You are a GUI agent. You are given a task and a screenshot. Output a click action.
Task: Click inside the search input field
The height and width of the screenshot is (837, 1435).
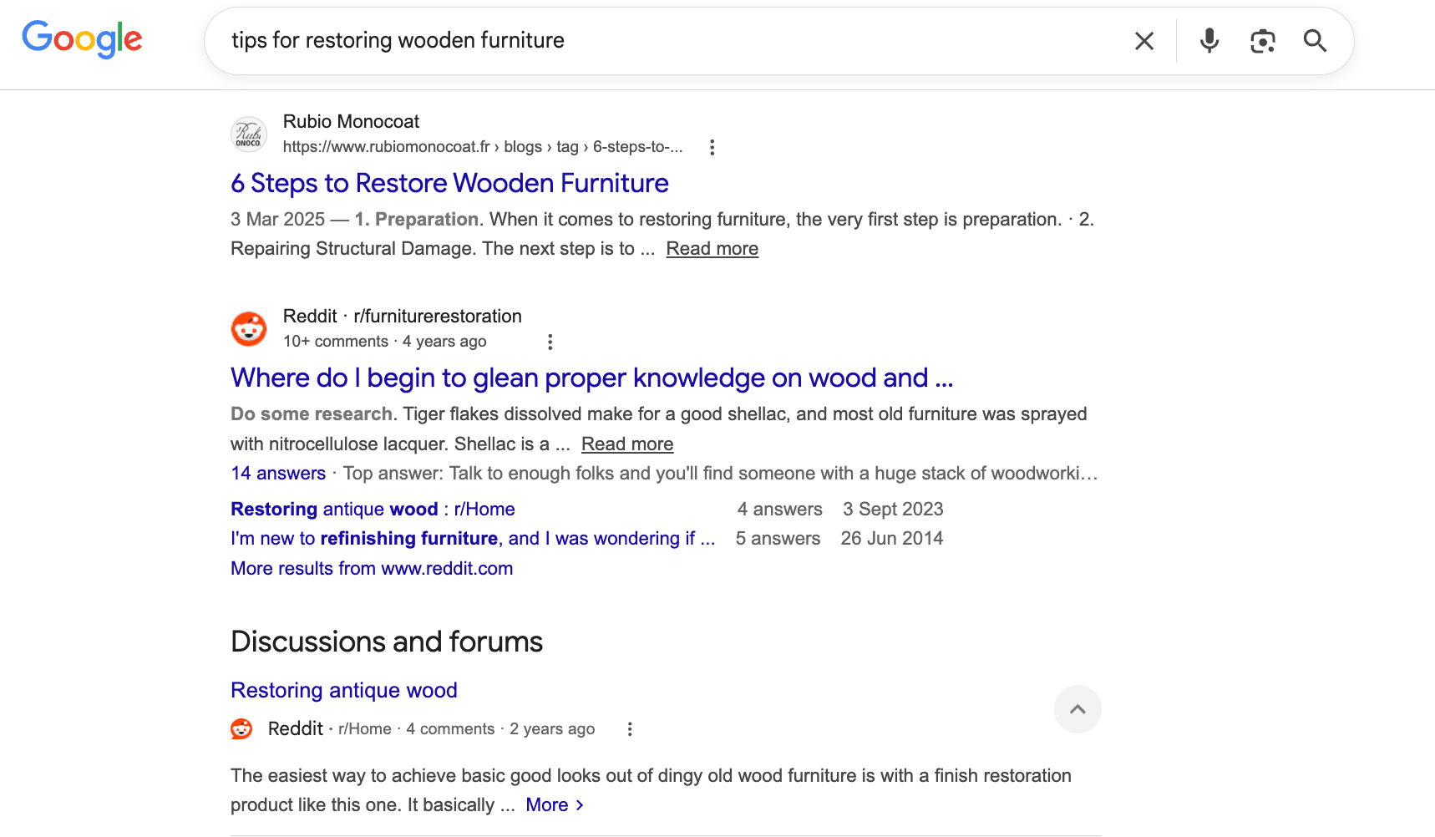point(585,40)
